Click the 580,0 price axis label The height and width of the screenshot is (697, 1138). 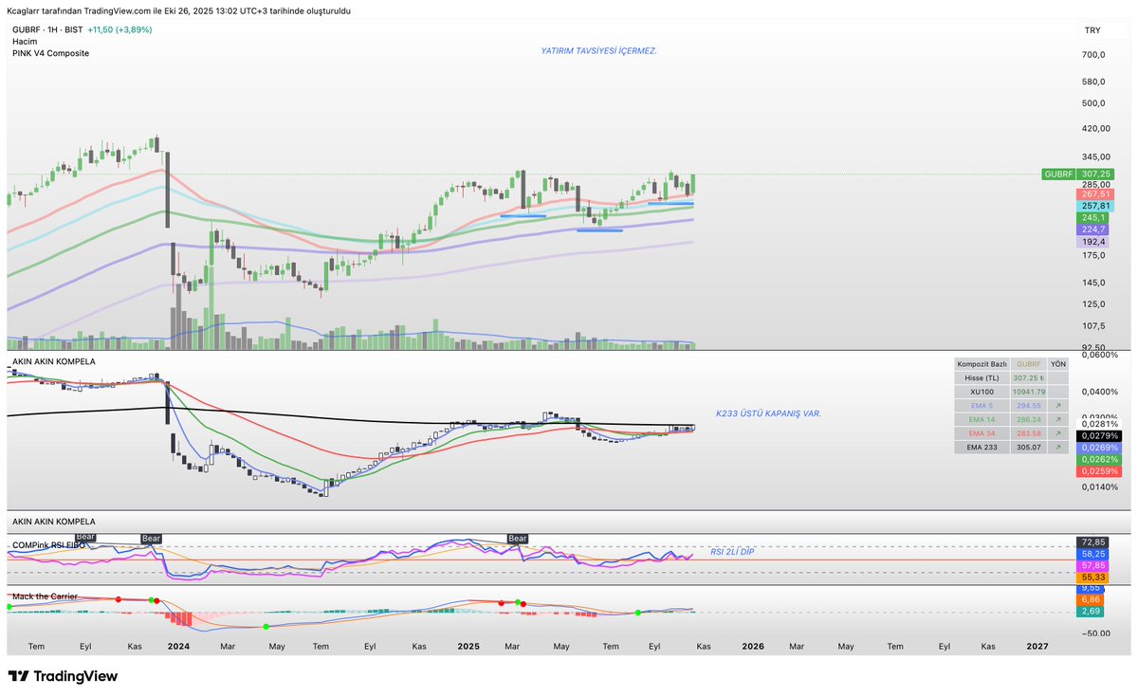coord(1093,82)
